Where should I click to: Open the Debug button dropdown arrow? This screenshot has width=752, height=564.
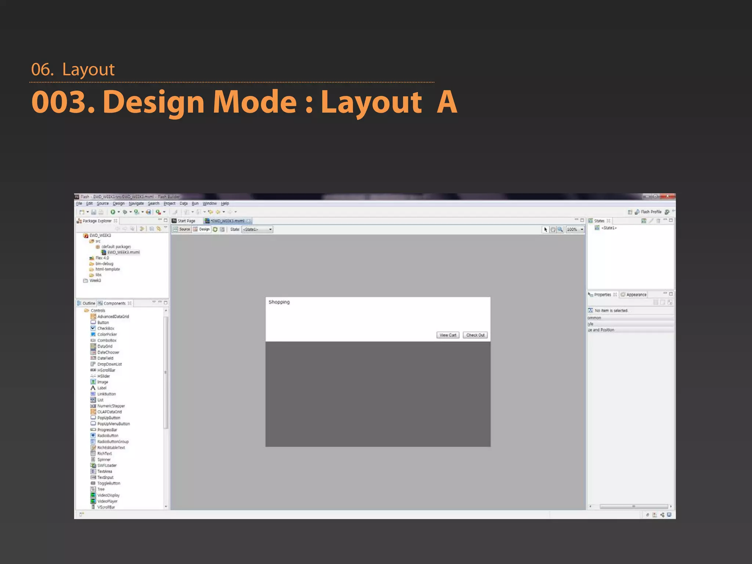click(x=130, y=212)
